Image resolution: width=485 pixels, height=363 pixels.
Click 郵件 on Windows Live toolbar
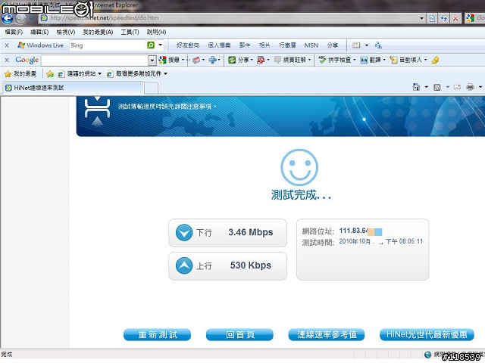click(245, 45)
